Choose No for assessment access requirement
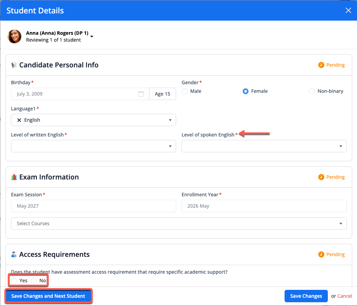The width and height of the screenshot is (357, 306). tap(34, 281)
